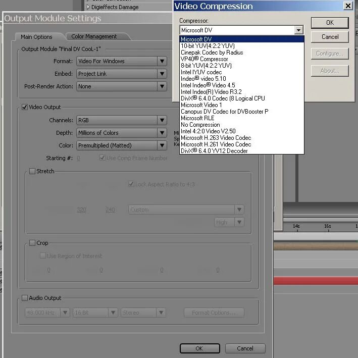Pick Intel IYUV codec
Viewport: 358px width, 358px height.
pos(242,72)
